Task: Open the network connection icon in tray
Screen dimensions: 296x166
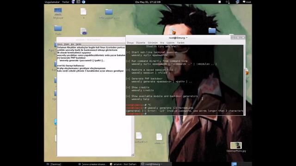Action: click(237, 2)
